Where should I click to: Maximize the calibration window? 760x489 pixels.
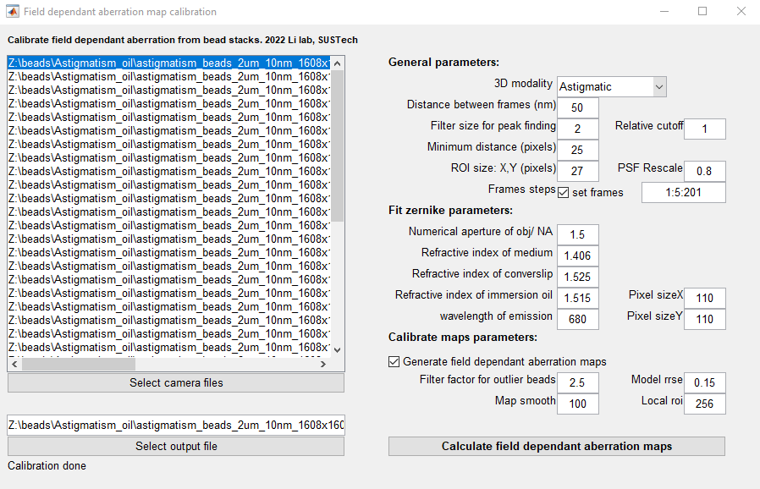[702, 12]
